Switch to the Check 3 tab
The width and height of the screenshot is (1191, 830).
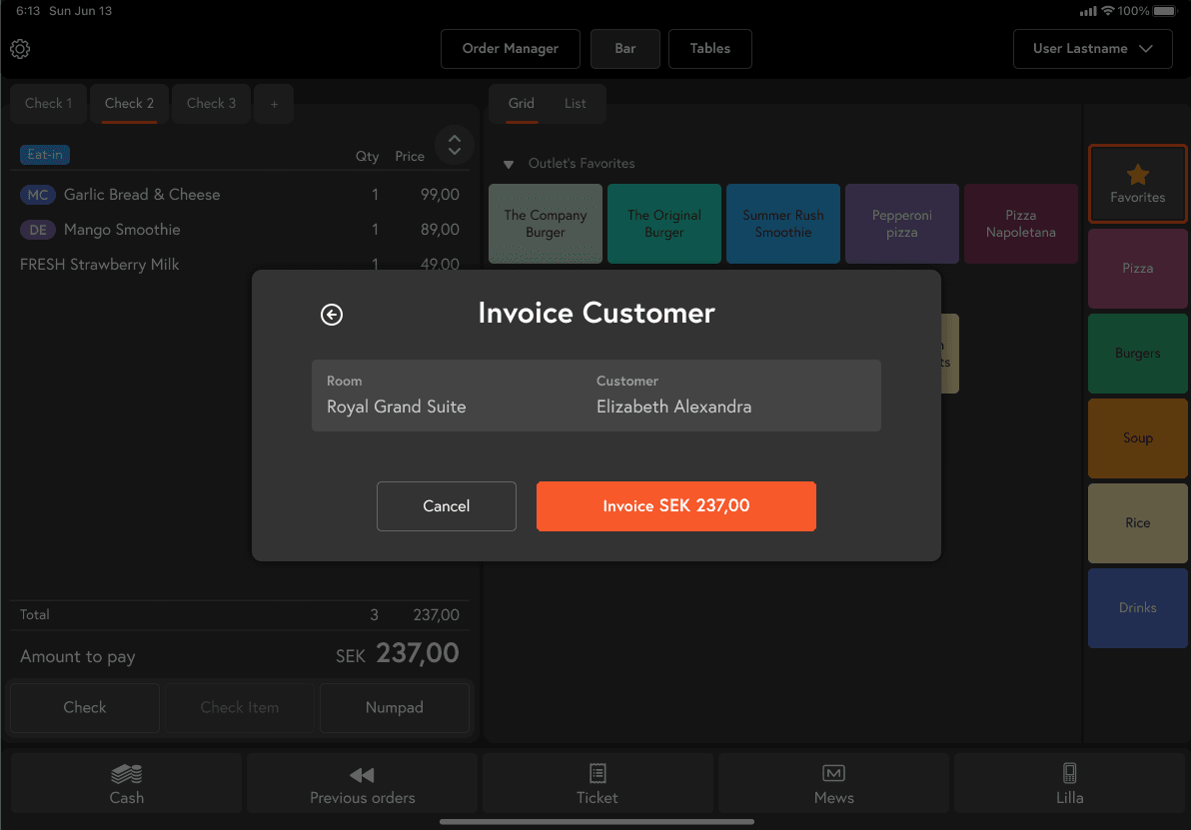coord(211,104)
